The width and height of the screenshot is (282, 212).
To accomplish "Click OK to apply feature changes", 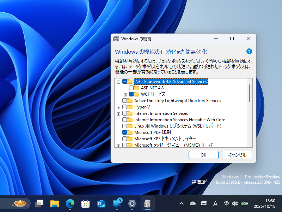I will point(203,155).
